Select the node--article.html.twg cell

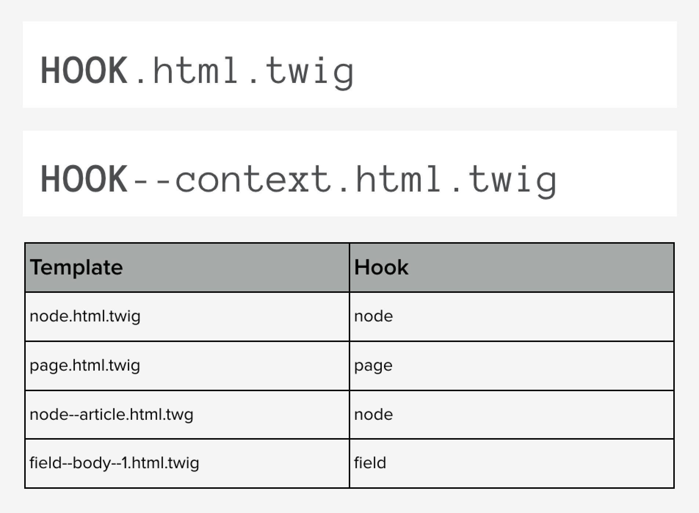click(x=111, y=415)
